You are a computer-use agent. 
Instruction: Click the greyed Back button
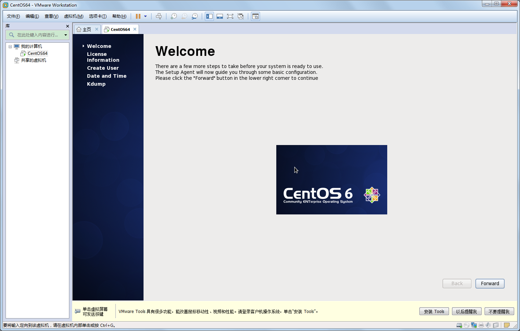457,283
